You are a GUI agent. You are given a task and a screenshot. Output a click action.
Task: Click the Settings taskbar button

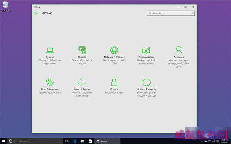click(x=107, y=141)
